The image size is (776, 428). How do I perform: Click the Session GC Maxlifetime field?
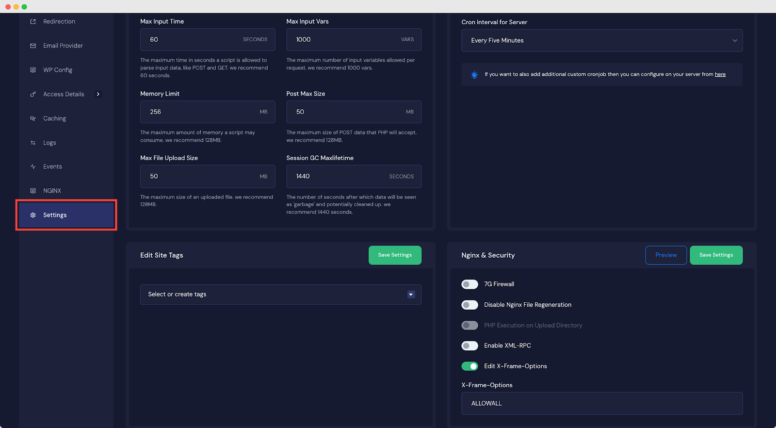[354, 176]
